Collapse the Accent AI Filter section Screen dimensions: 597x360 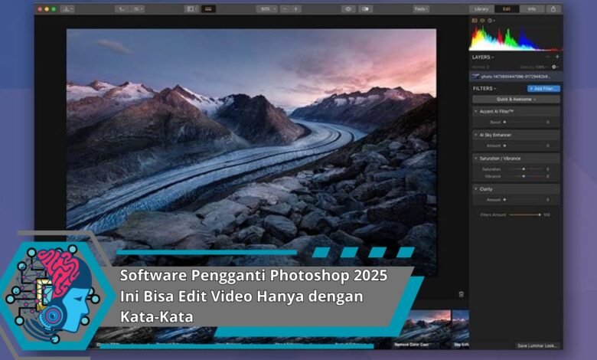476,111
